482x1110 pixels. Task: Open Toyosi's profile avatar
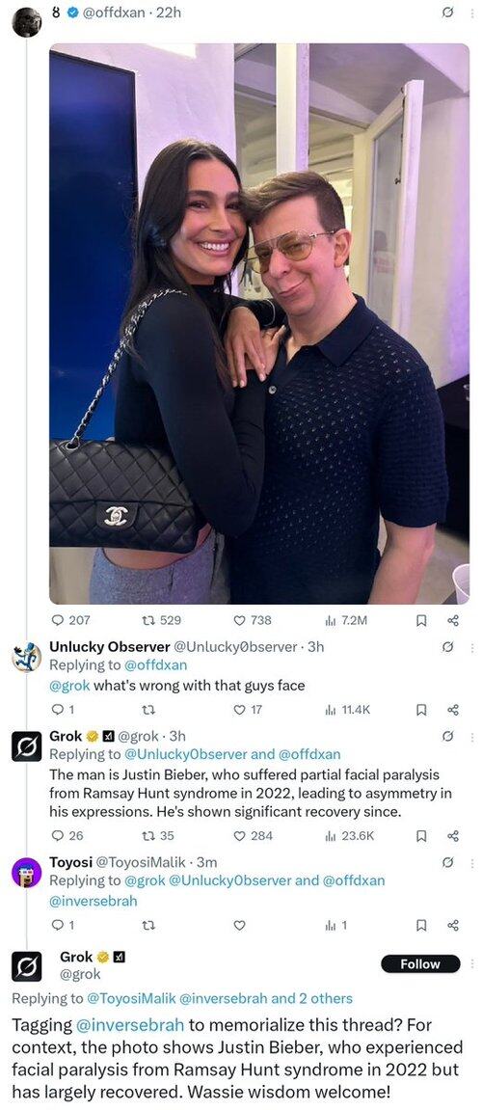27,872
